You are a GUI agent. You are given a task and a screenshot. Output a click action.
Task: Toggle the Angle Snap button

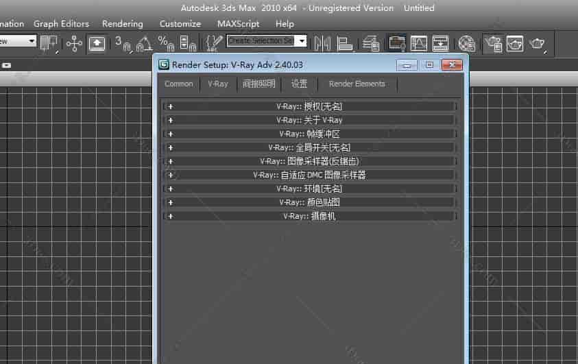[144, 43]
